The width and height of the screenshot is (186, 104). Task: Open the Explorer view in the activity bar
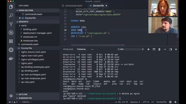coord(11,7)
